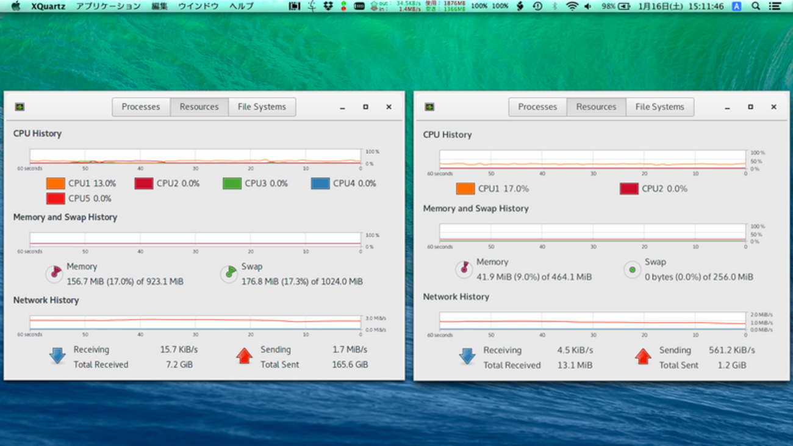Open the ウインドウ menu
This screenshot has width=793, height=446.
click(x=198, y=6)
